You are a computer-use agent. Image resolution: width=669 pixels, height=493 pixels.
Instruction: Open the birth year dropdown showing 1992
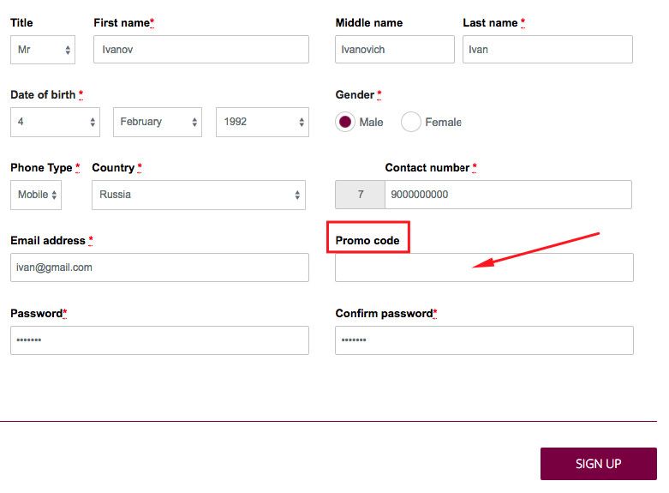(x=262, y=122)
